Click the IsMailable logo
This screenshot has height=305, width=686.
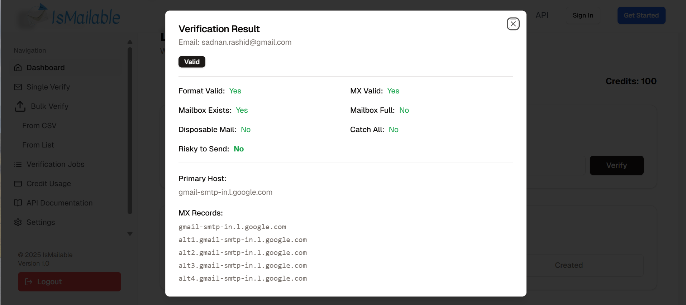(69, 16)
